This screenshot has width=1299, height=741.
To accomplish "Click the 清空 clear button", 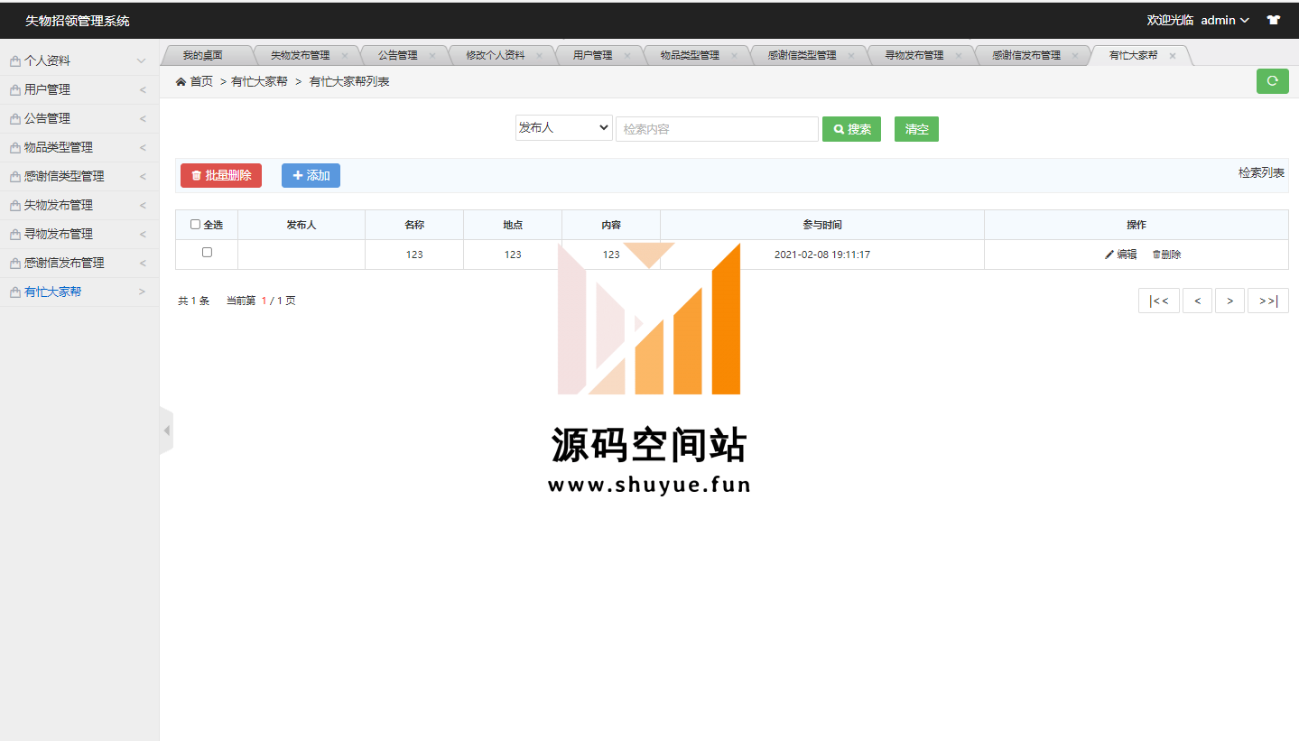I will point(916,129).
